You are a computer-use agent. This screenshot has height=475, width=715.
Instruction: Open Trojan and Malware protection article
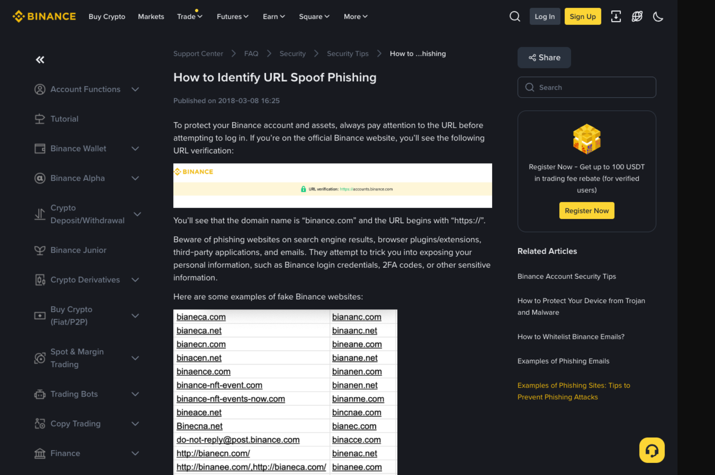(x=581, y=306)
